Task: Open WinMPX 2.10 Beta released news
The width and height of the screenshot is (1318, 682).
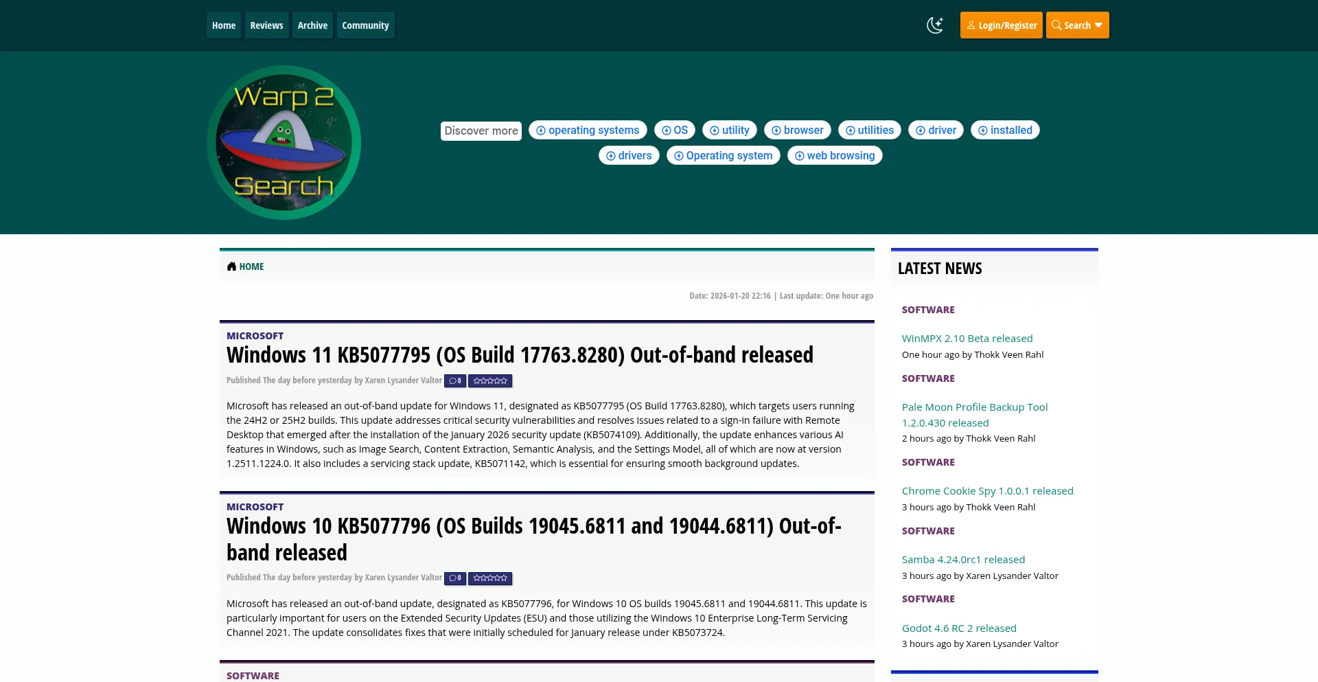Action: (967, 339)
